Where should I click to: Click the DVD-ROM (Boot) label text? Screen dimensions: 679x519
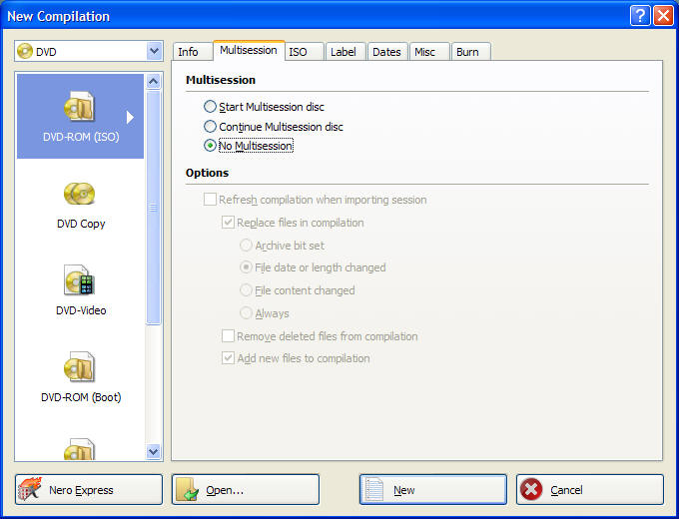point(81,397)
